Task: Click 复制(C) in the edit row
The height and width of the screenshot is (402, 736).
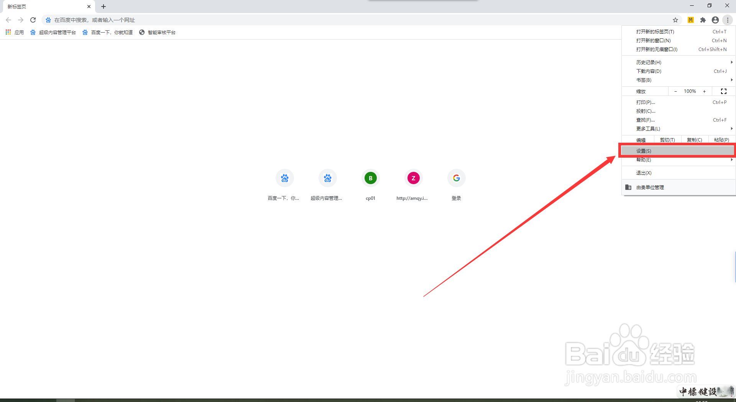Action: pyautogui.click(x=695, y=140)
